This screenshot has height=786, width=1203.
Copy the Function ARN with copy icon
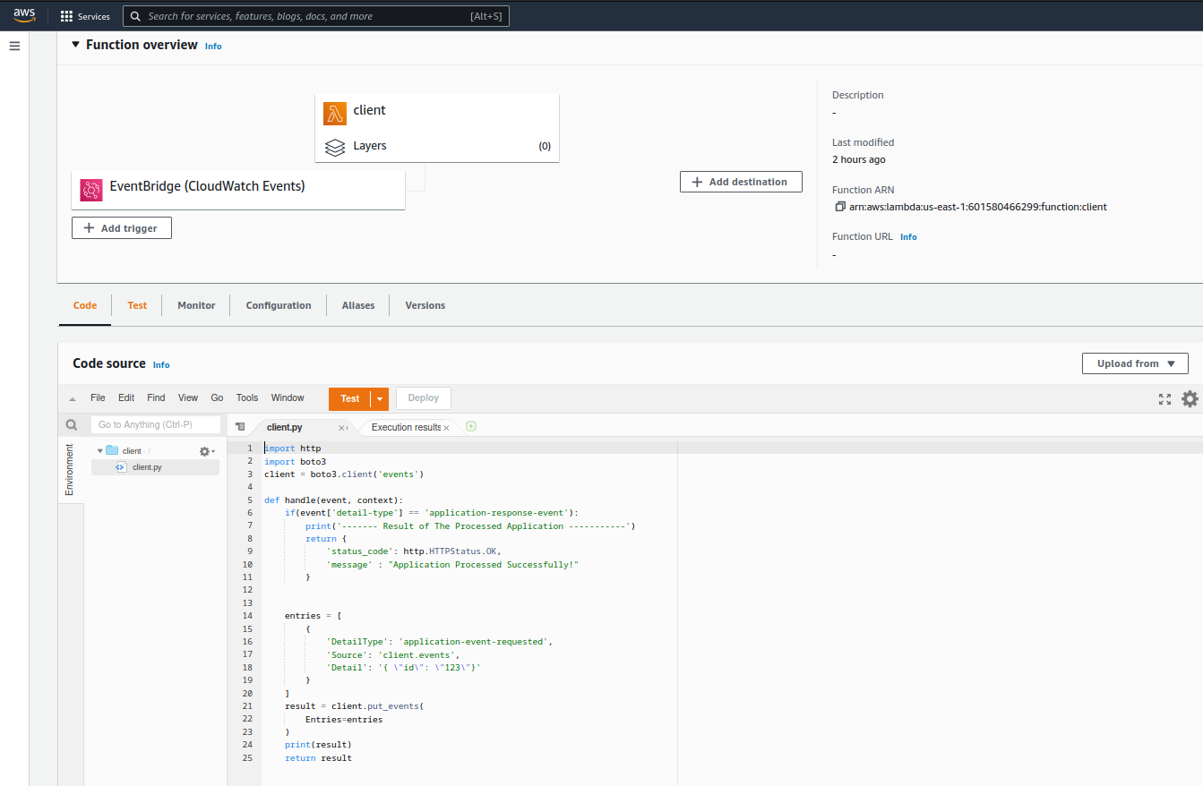[840, 207]
